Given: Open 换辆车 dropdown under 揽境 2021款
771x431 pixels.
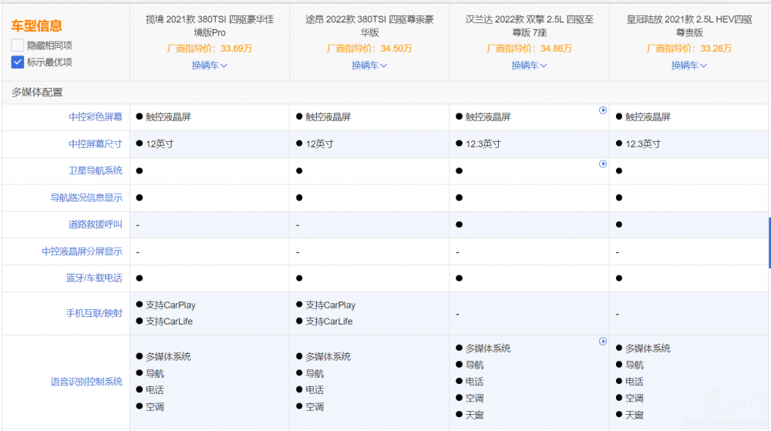Looking at the screenshot, I should (209, 66).
